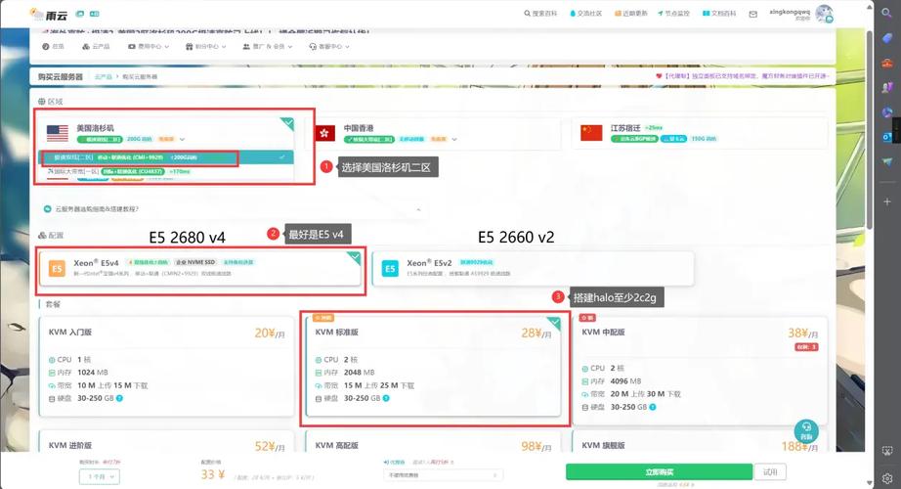Click the 区域 section globe icon
The width and height of the screenshot is (901, 489).
41,102
